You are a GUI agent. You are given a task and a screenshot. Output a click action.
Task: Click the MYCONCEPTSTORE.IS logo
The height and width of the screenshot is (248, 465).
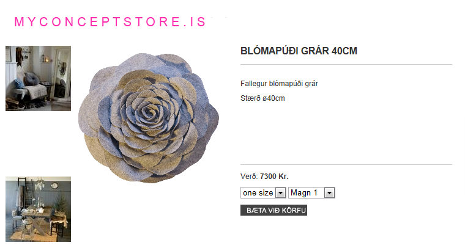(110, 22)
